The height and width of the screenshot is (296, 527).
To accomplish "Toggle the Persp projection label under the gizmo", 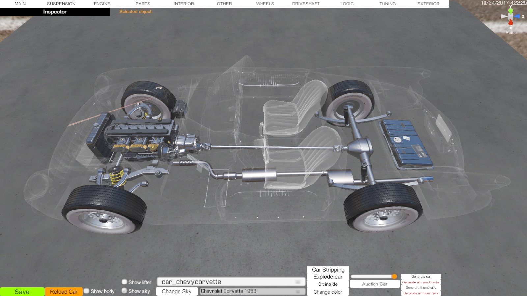I will [x=511, y=33].
